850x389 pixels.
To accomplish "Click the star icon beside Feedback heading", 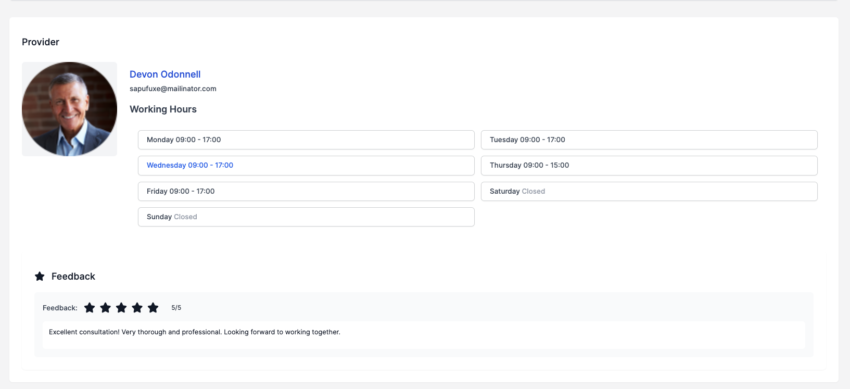I will 40,277.
